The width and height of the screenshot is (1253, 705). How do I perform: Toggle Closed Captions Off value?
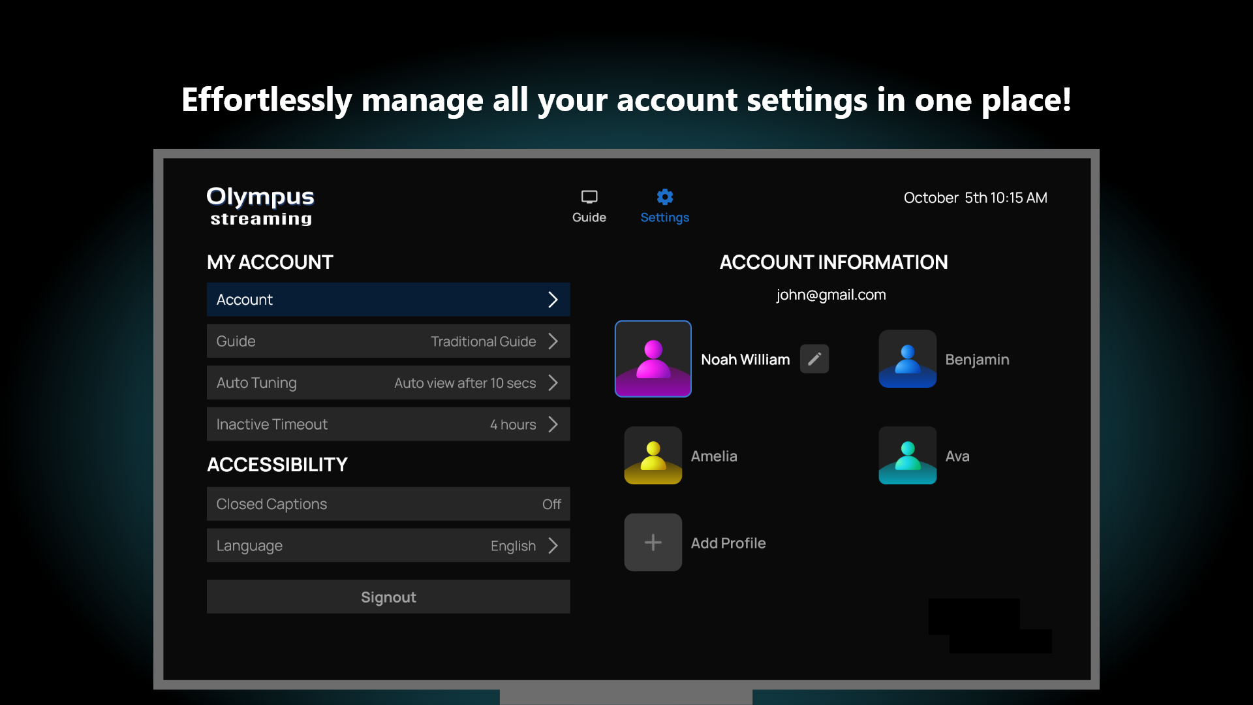click(x=551, y=504)
